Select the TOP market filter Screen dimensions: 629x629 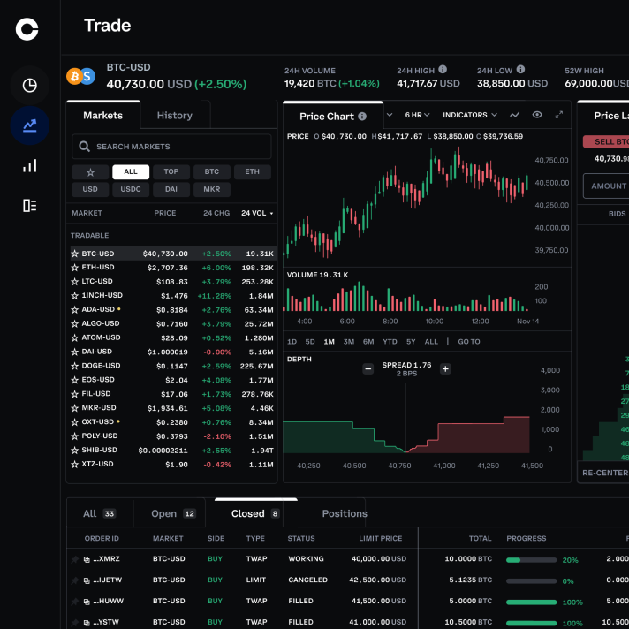coord(171,172)
